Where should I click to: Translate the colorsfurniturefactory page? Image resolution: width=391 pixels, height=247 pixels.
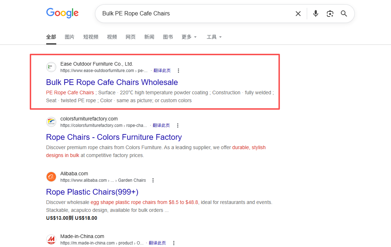tap(161, 125)
